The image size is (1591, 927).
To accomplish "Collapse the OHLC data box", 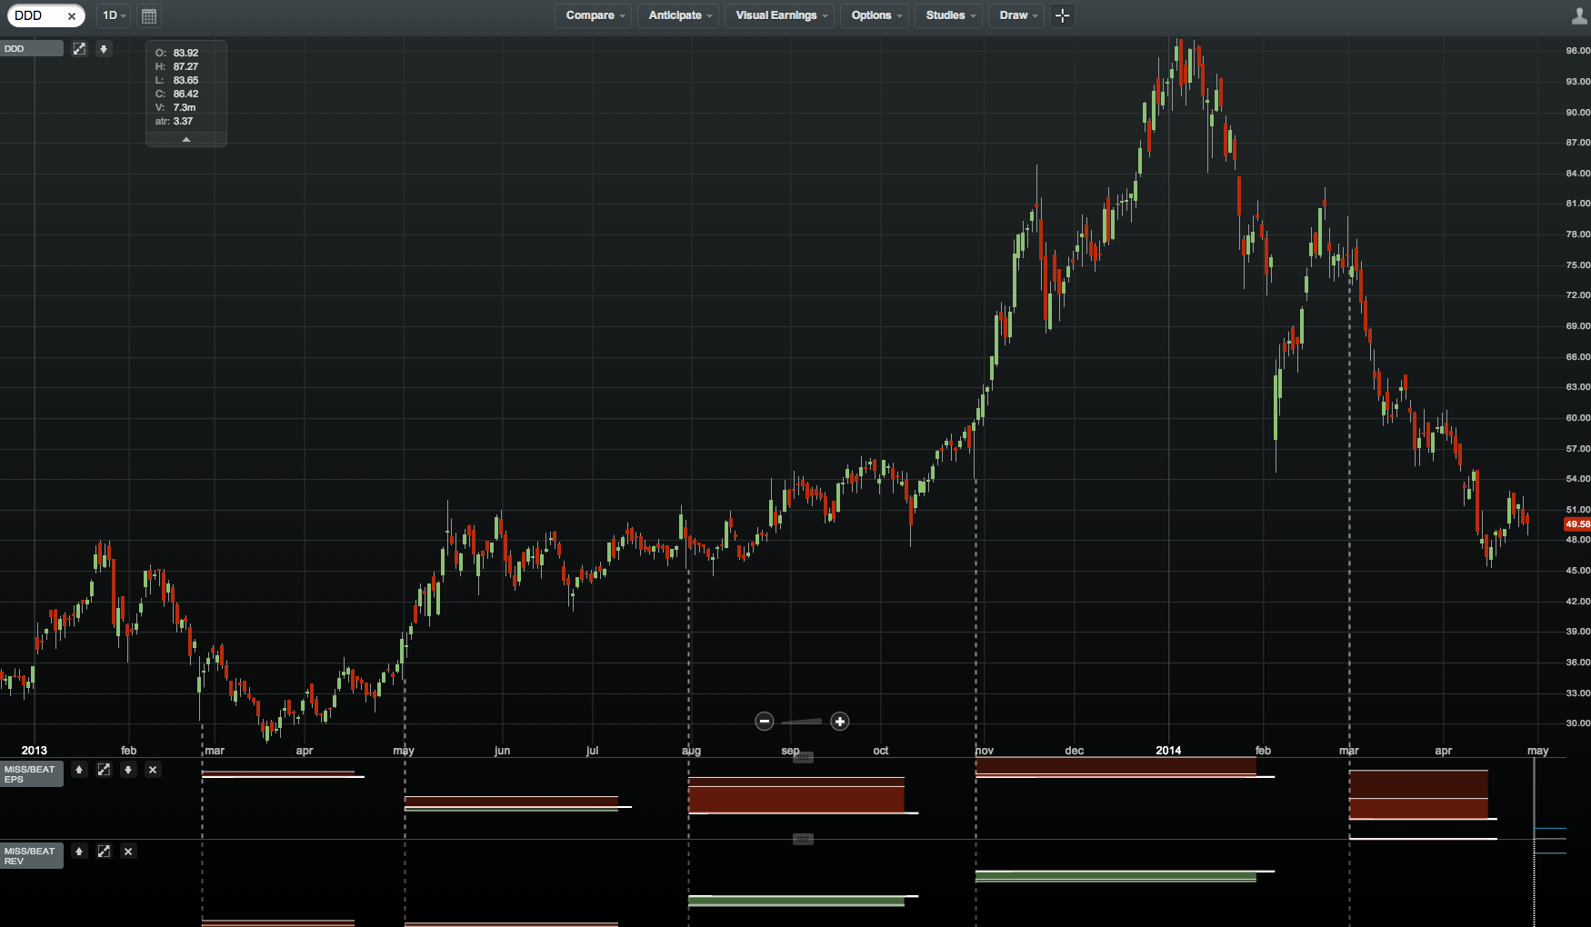I will point(186,139).
